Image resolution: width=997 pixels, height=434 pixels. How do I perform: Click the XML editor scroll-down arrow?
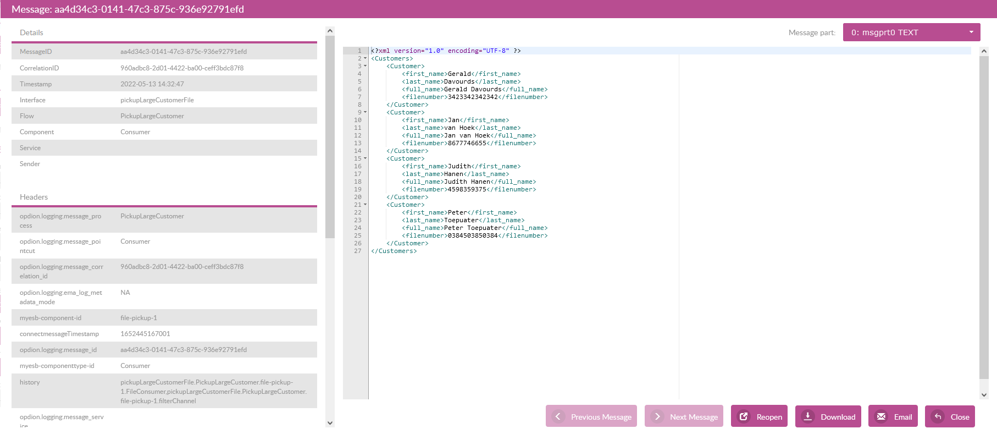point(984,395)
